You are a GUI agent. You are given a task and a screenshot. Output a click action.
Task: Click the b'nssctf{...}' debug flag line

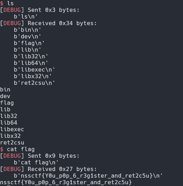tap(88, 176)
